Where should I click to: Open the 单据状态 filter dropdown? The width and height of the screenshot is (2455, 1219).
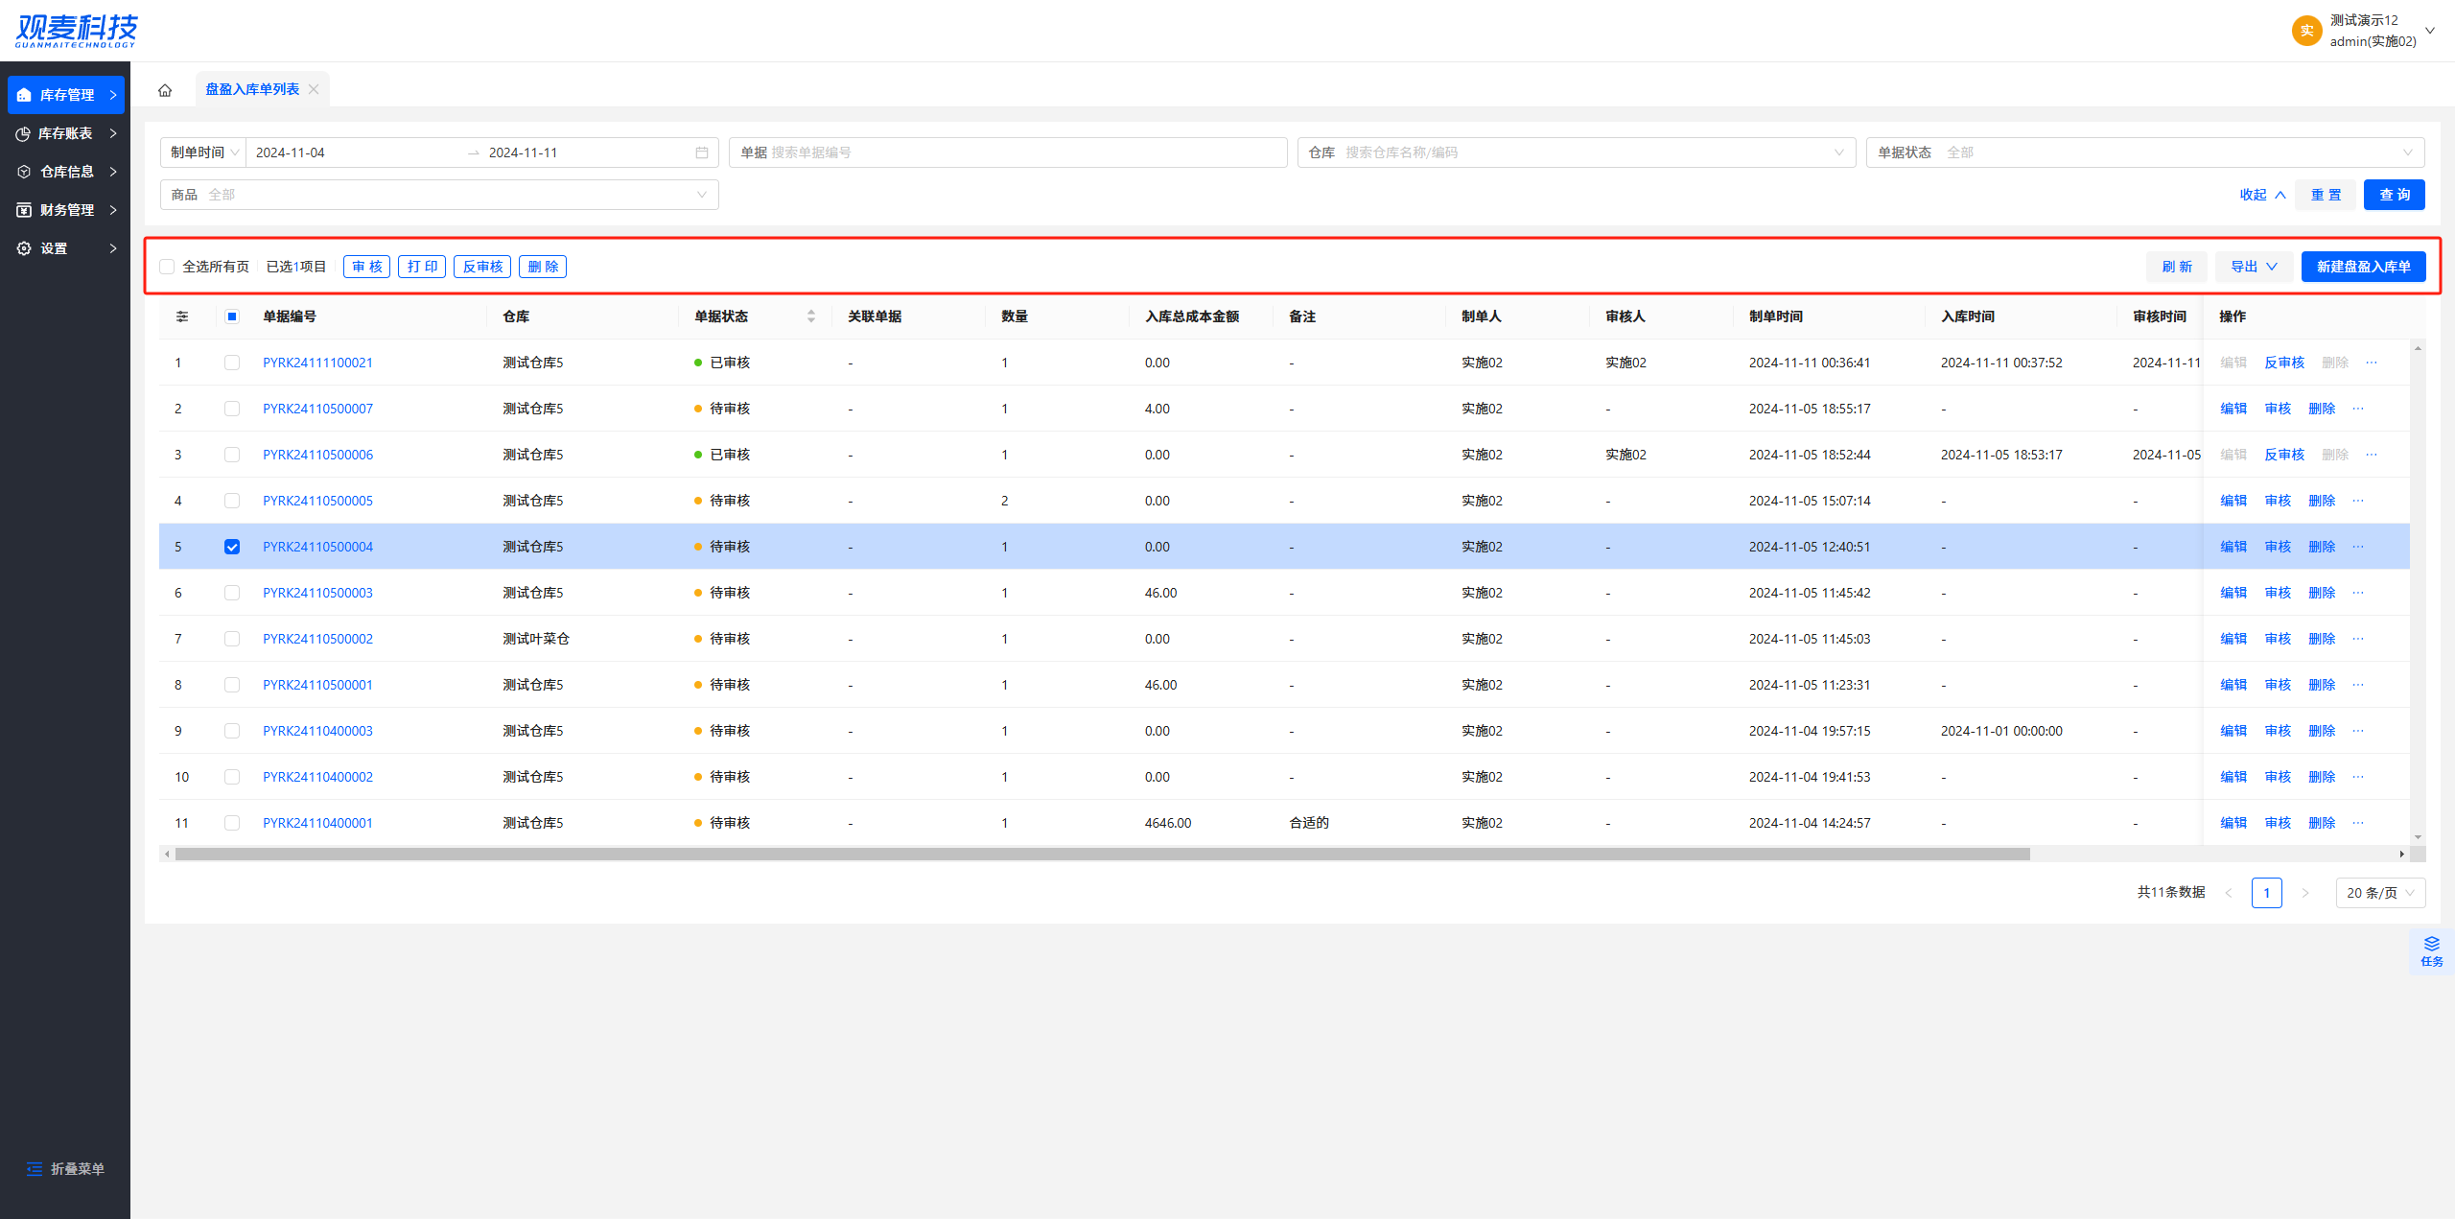(2144, 152)
